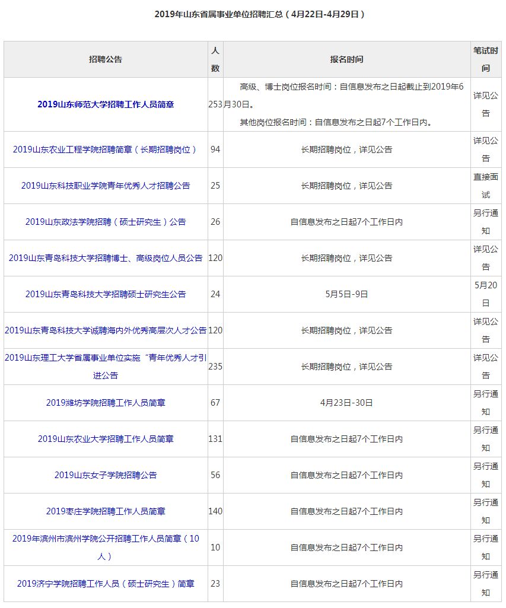Image resolution: width=506 pixels, height=608 pixels.
Task: Select headcount cell 94 for 山东农业工程学院
Action: click(x=215, y=149)
